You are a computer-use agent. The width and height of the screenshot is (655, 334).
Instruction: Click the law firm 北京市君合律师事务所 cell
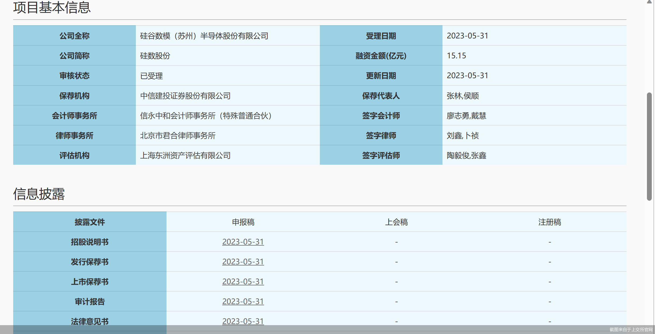pyautogui.click(x=178, y=135)
